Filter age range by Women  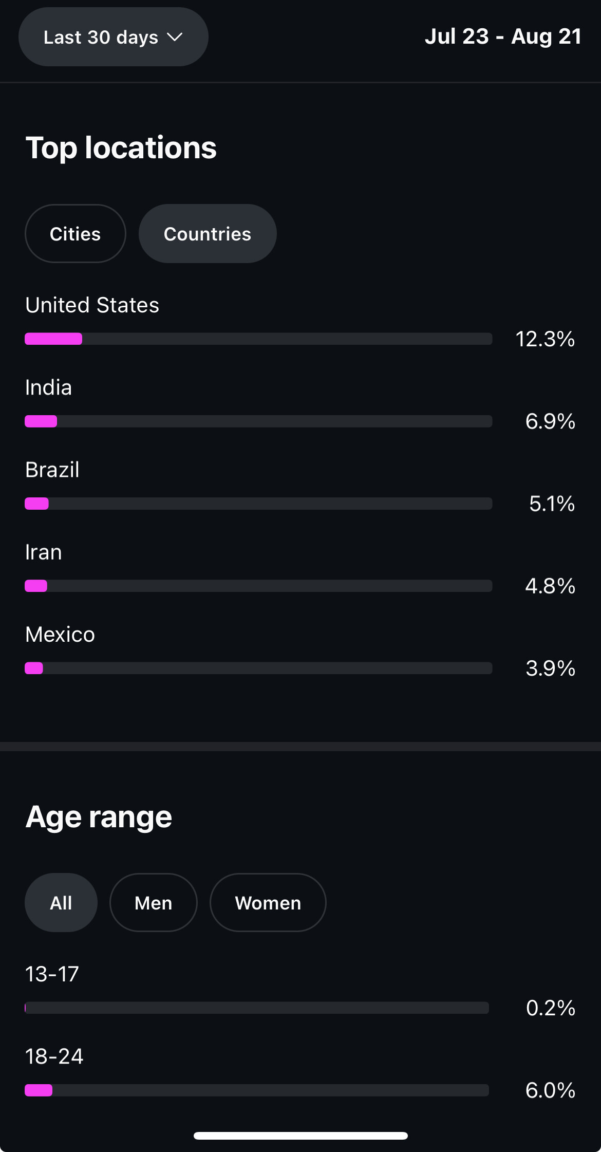click(x=268, y=903)
